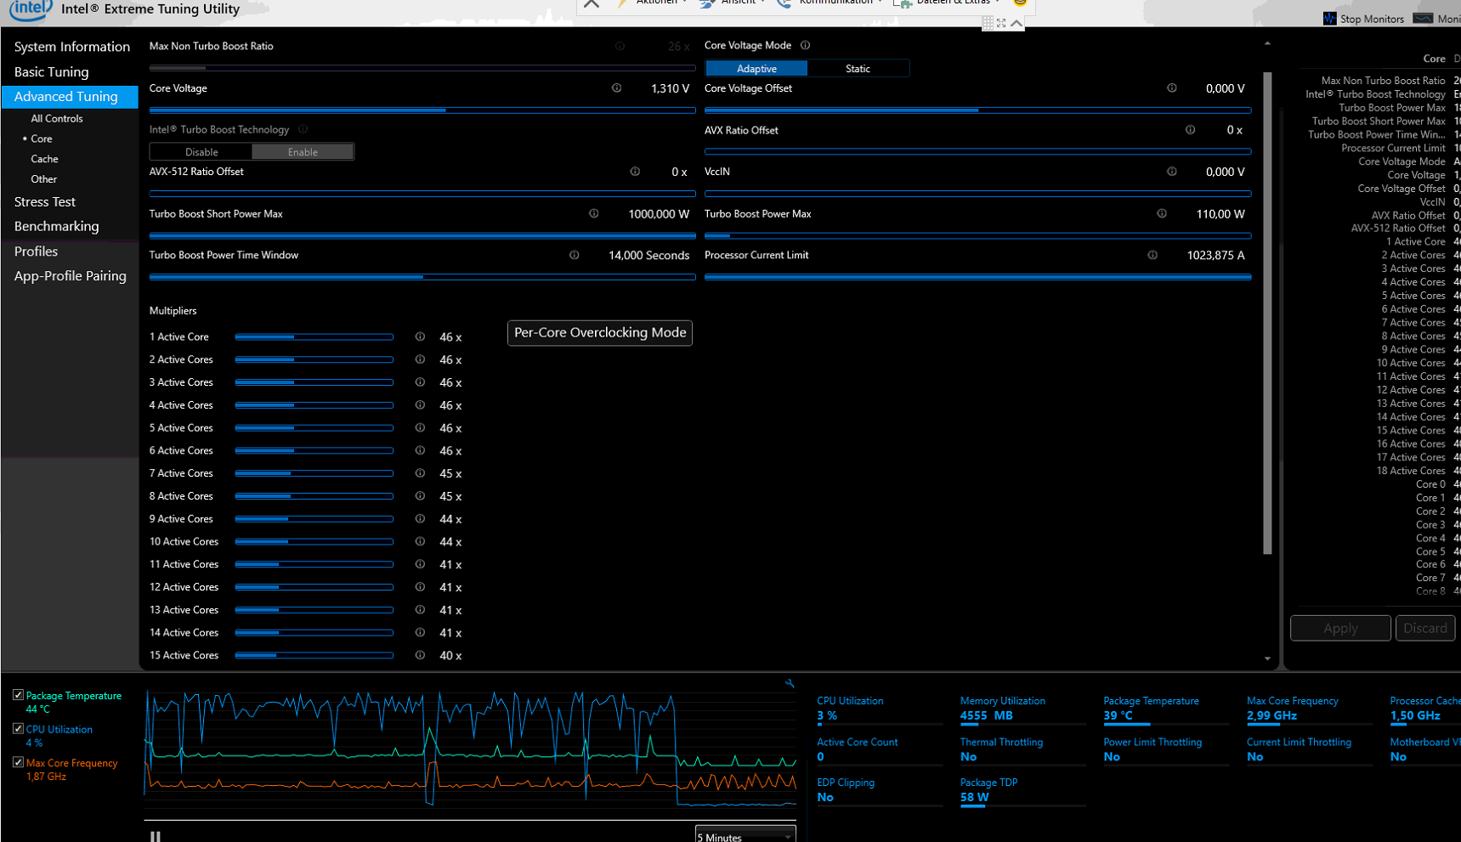Viewport: 1461px width, 842px height.
Task: Open Dateien & Extras menu
Action: tap(948, 3)
